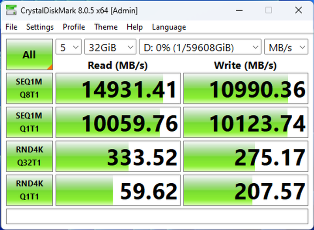Change the MB/s unit dropdown

[x=286, y=47]
